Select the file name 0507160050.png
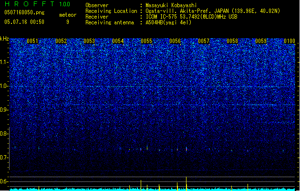This screenshot has width=300, height=191. tap(24, 12)
